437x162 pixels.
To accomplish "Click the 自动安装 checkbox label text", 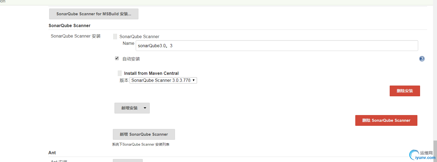I will [131, 59].
